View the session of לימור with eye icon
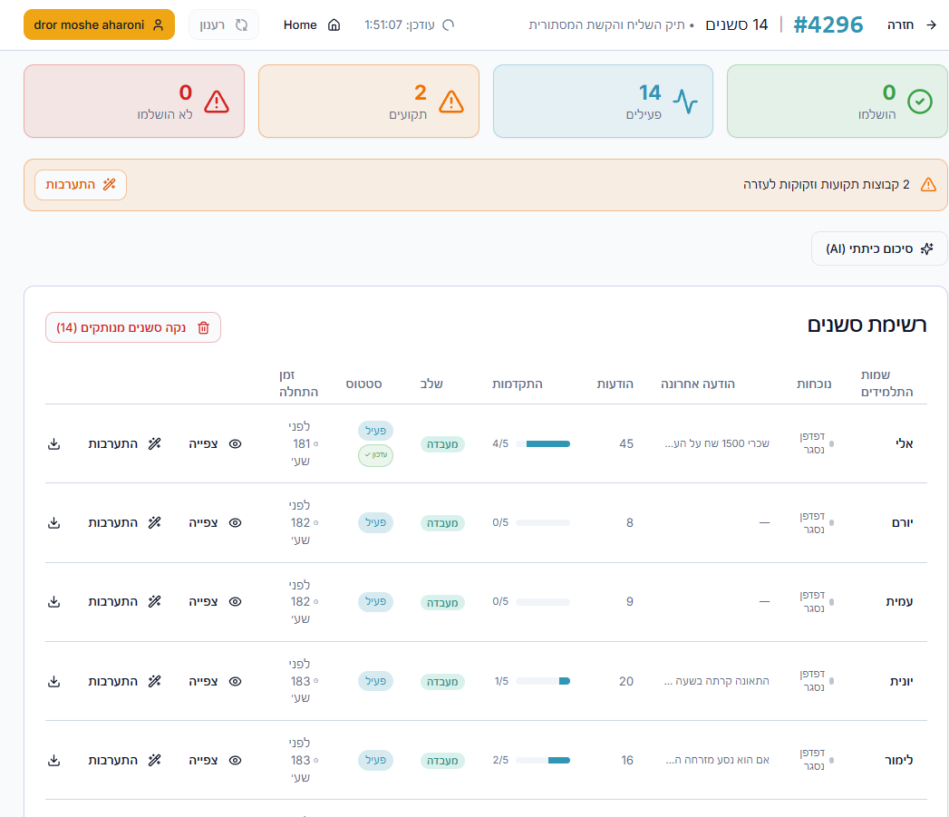This screenshot has height=817, width=949. pos(236,760)
